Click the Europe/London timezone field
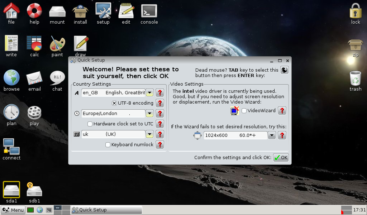Screen dimensions: 367x215 (x=114, y=114)
